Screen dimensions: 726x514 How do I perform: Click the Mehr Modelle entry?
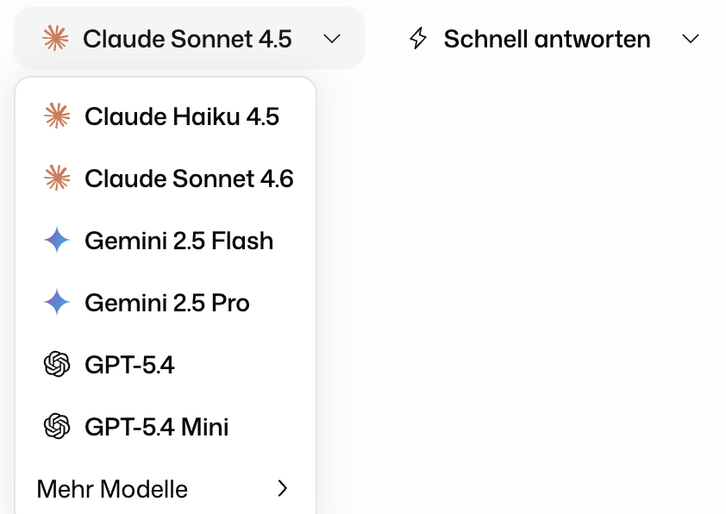pyautogui.click(x=111, y=489)
